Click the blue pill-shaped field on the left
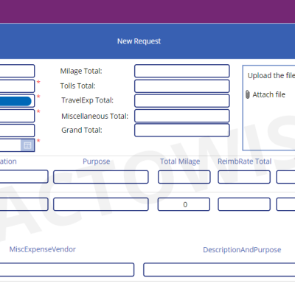The height and width of the screenshot is (295, 295). pos(15,101)
